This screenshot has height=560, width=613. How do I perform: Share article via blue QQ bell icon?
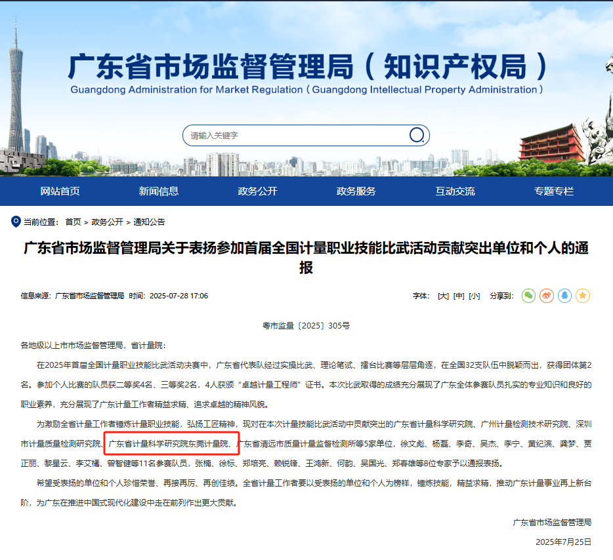pos(564,296)
